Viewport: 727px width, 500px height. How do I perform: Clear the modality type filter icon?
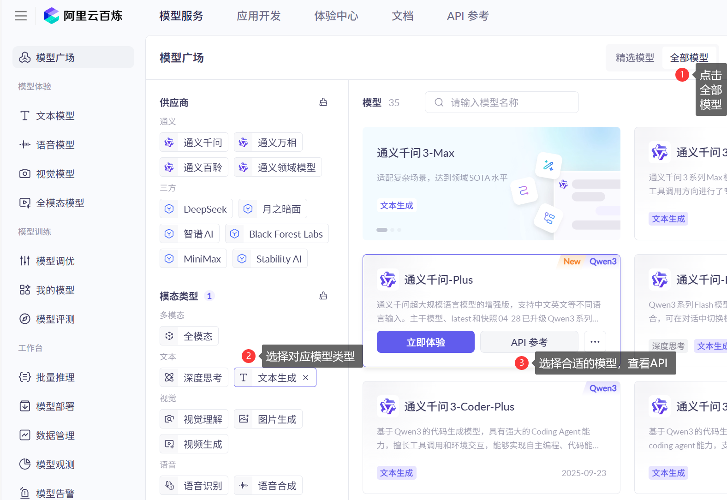(323, 296)
